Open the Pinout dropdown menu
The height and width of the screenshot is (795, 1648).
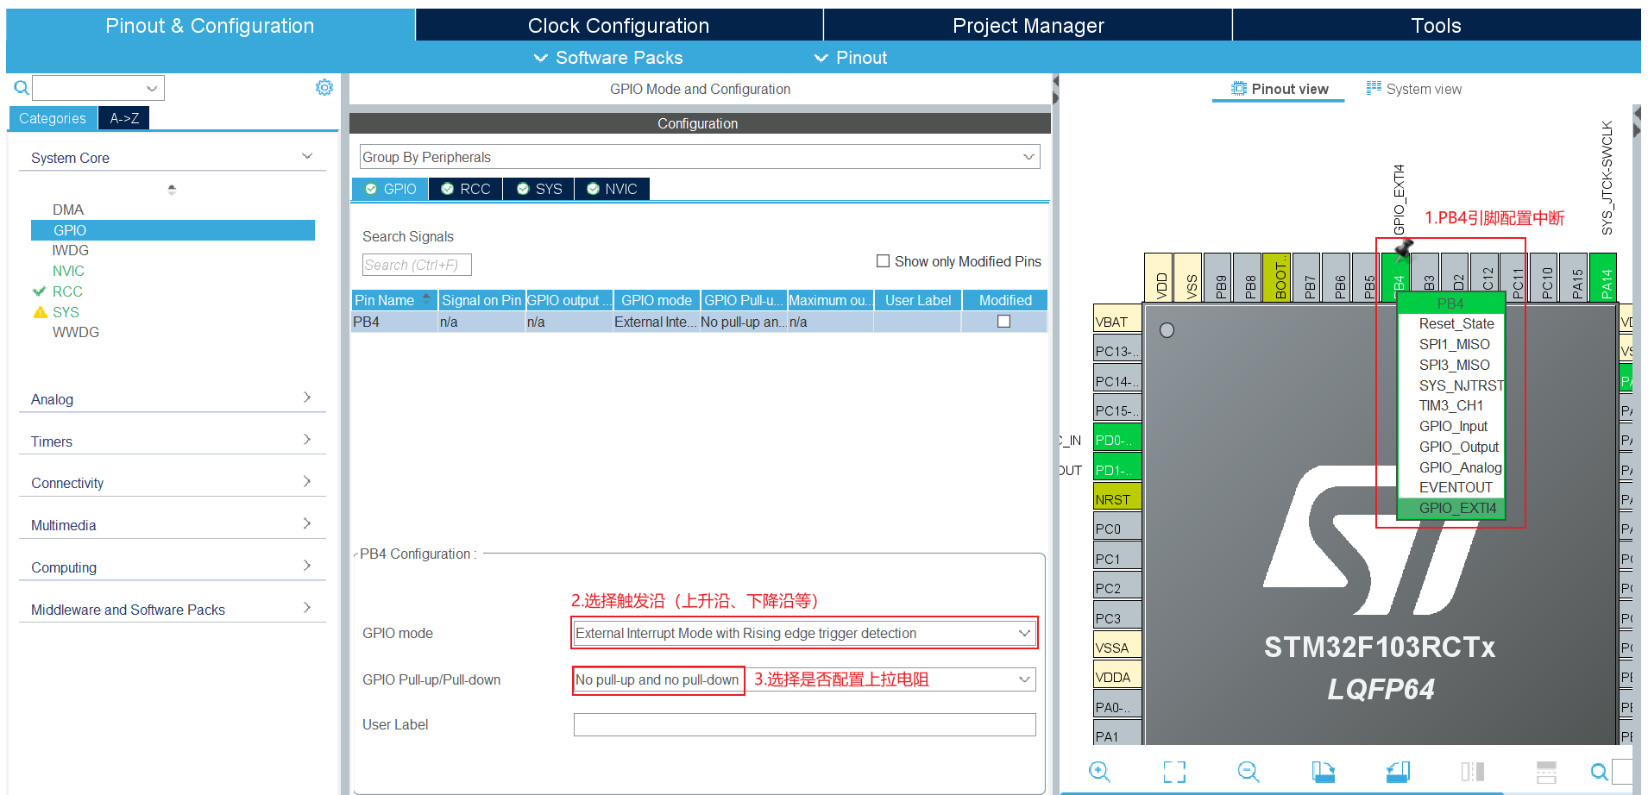[x=851, y=58]
